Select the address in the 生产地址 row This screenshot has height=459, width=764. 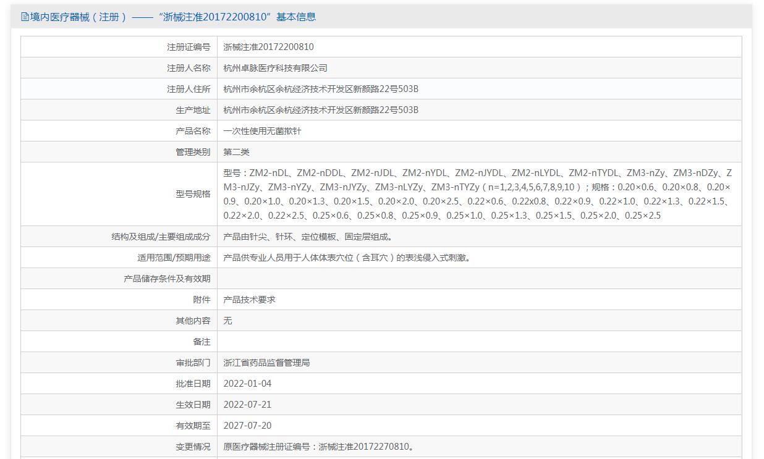click(x=321, y=110)
